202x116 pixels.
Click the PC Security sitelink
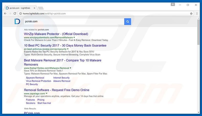click(32, 84)
